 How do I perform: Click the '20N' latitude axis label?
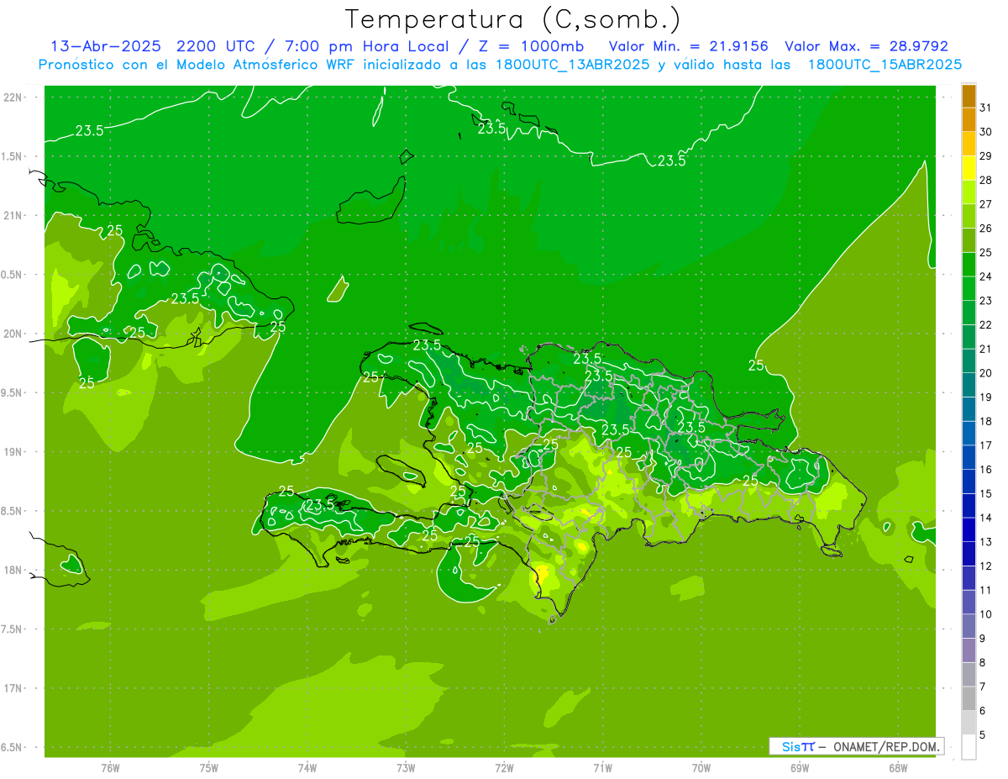pyautogui.click(x=14, y=334)
